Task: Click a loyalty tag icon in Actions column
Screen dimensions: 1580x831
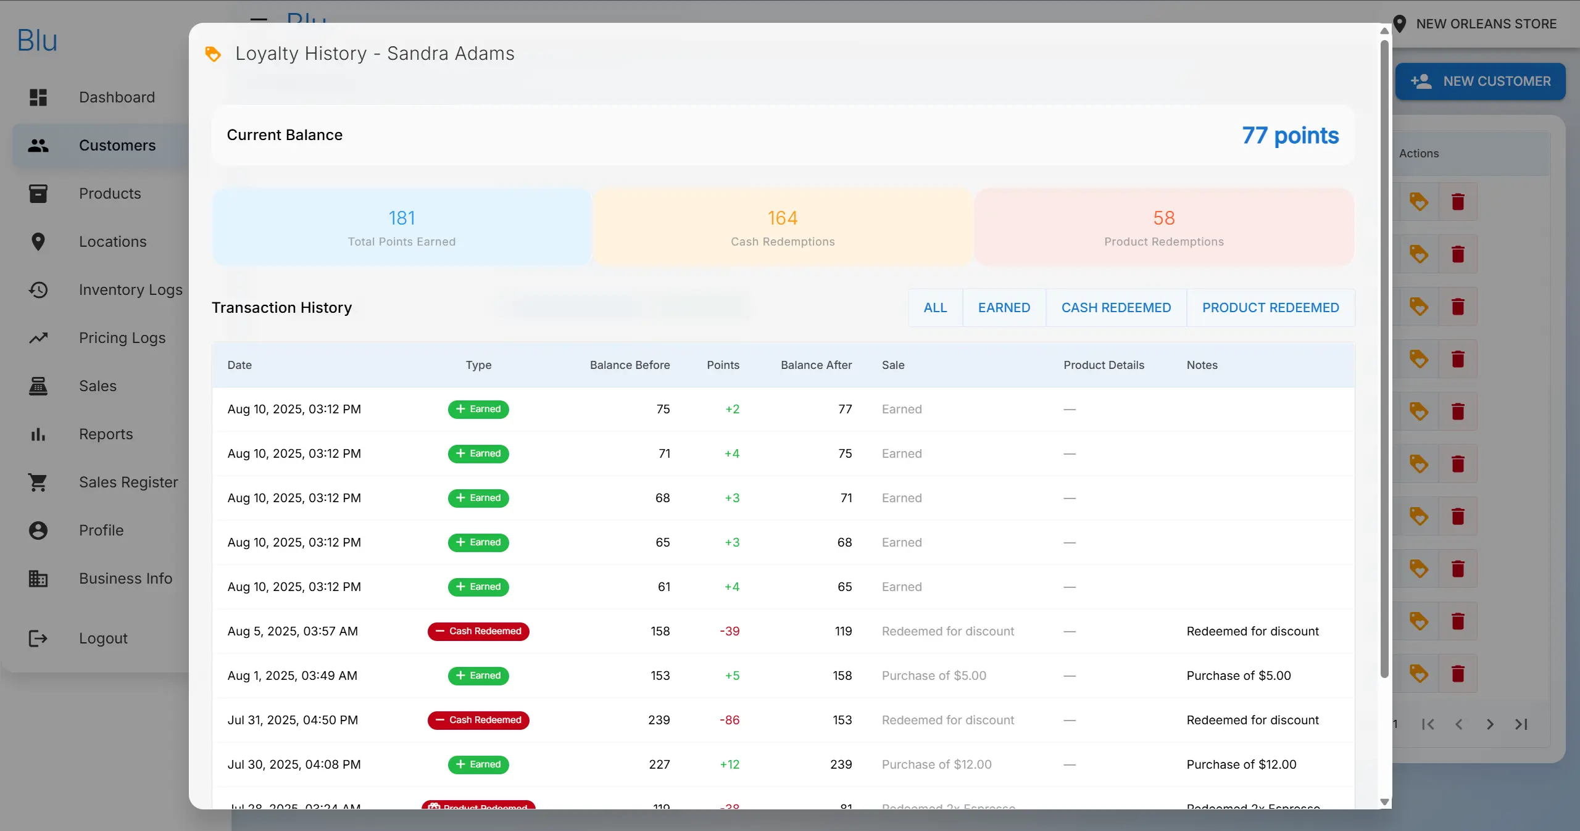Action: [1419, 201]
